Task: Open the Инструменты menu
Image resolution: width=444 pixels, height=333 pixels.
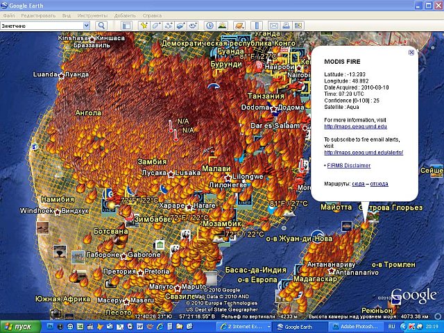Action: pos(92,15)
